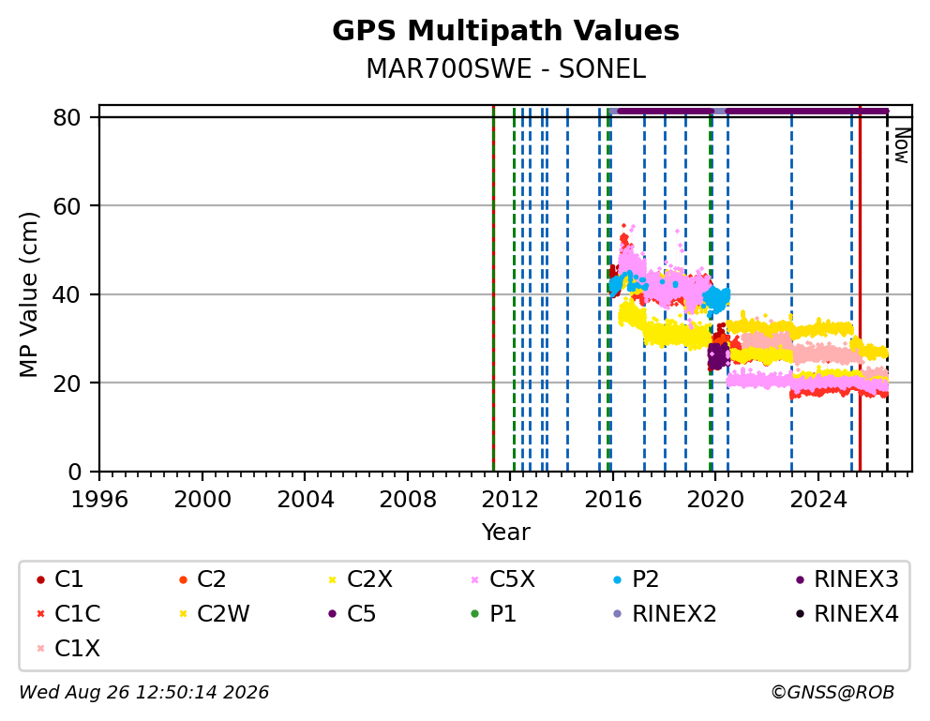Select the C2W legend entry
Viewport: 930px width, 721px height.
[214, 614]
